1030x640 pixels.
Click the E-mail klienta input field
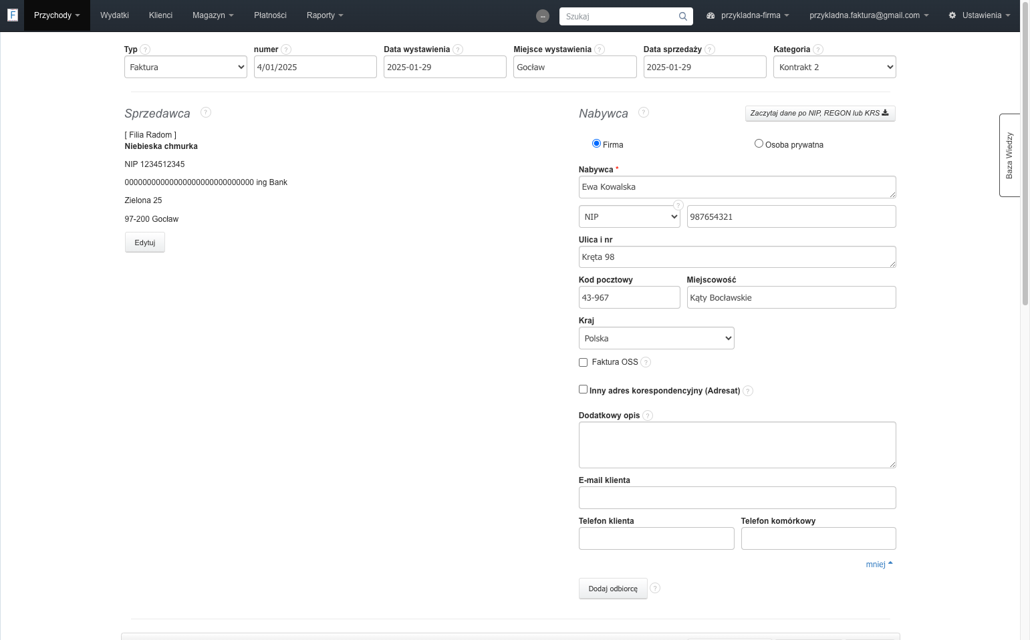(x=737, y=498)
